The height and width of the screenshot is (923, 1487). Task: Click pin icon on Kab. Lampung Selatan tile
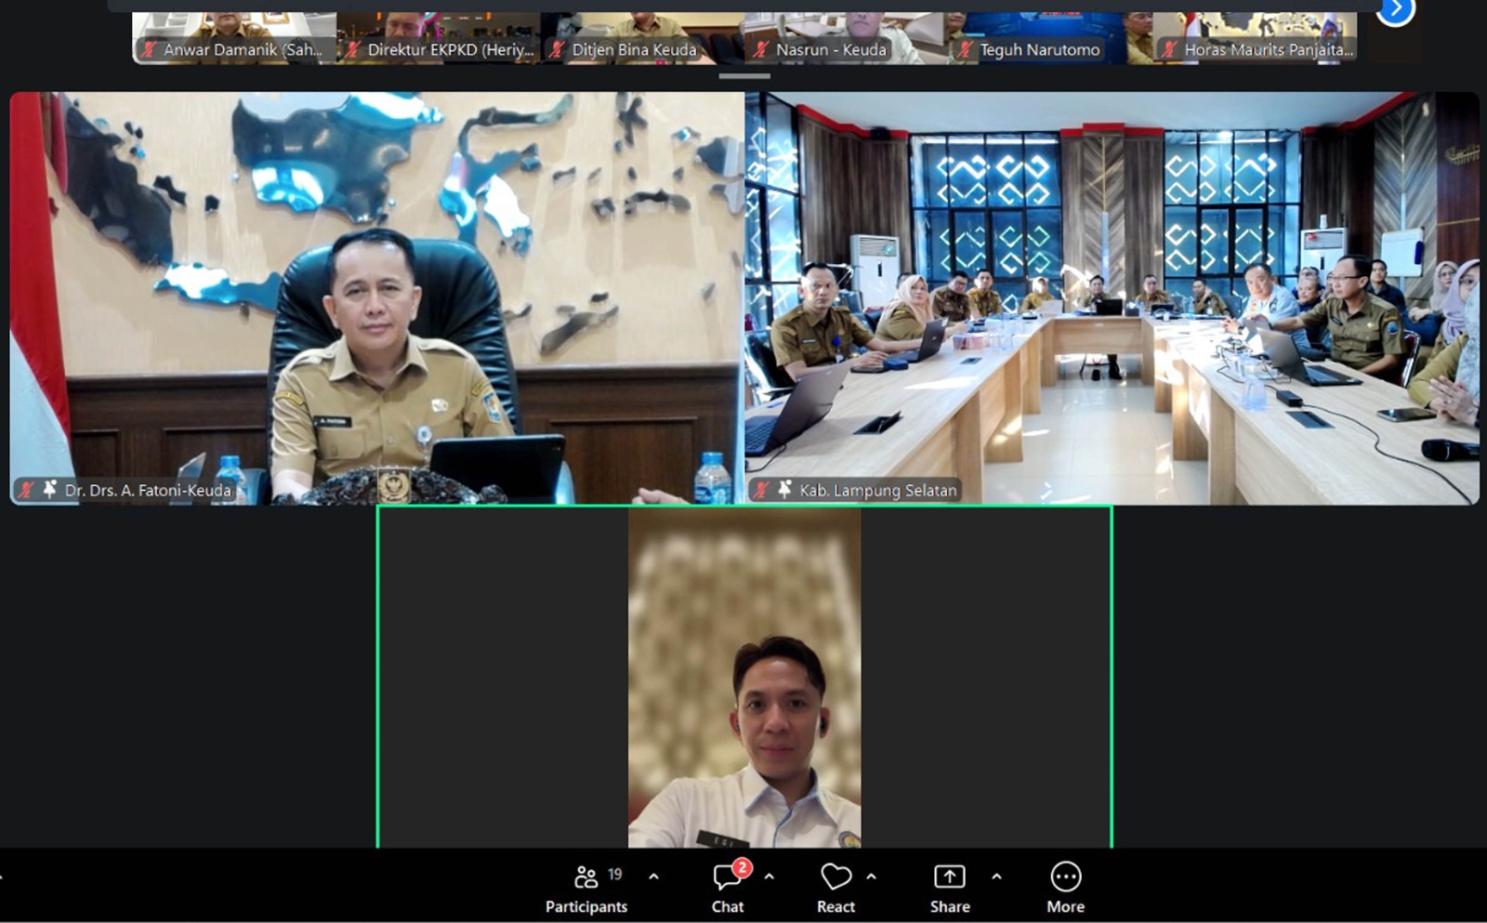click(x=785, y=489)
